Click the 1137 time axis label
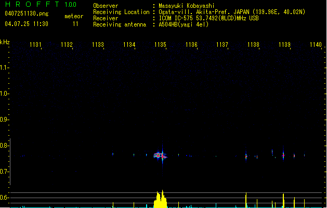This screenshot has width=327, height=208. (223, 45)
